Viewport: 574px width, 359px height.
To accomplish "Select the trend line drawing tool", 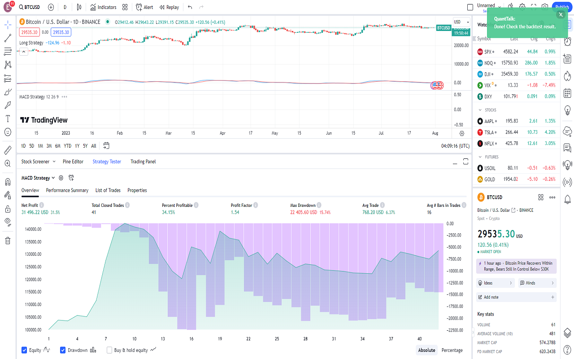I will tap(8, 38).
